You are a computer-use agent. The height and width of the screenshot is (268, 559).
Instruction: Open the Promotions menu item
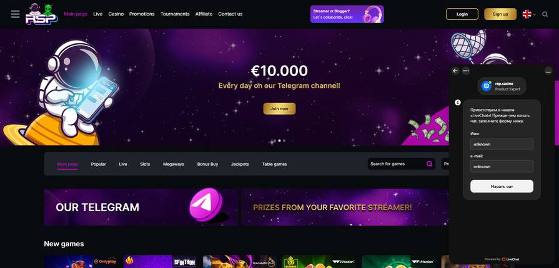[x=142, y=14]
